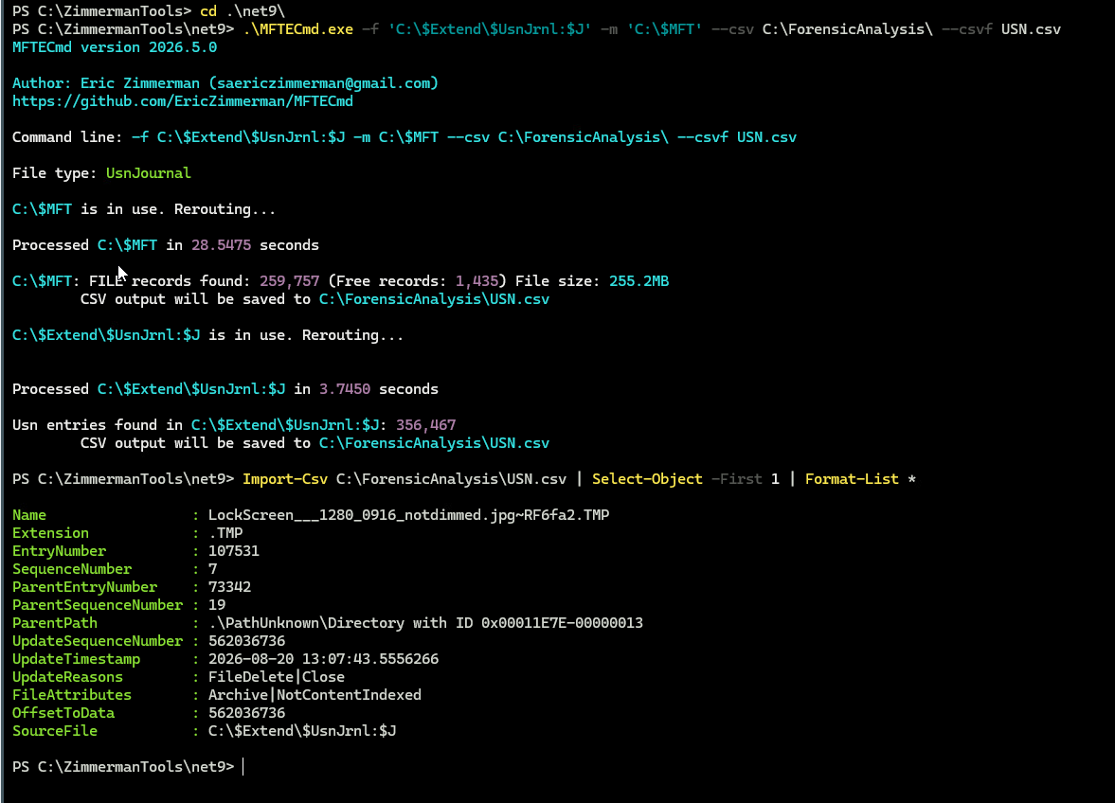
Task: Select the file size '255.2MB'
Action: pos(639,280)
